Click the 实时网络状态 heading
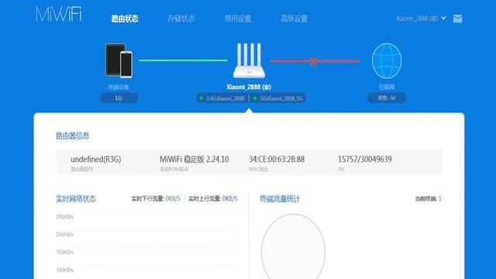 [76, 199]
